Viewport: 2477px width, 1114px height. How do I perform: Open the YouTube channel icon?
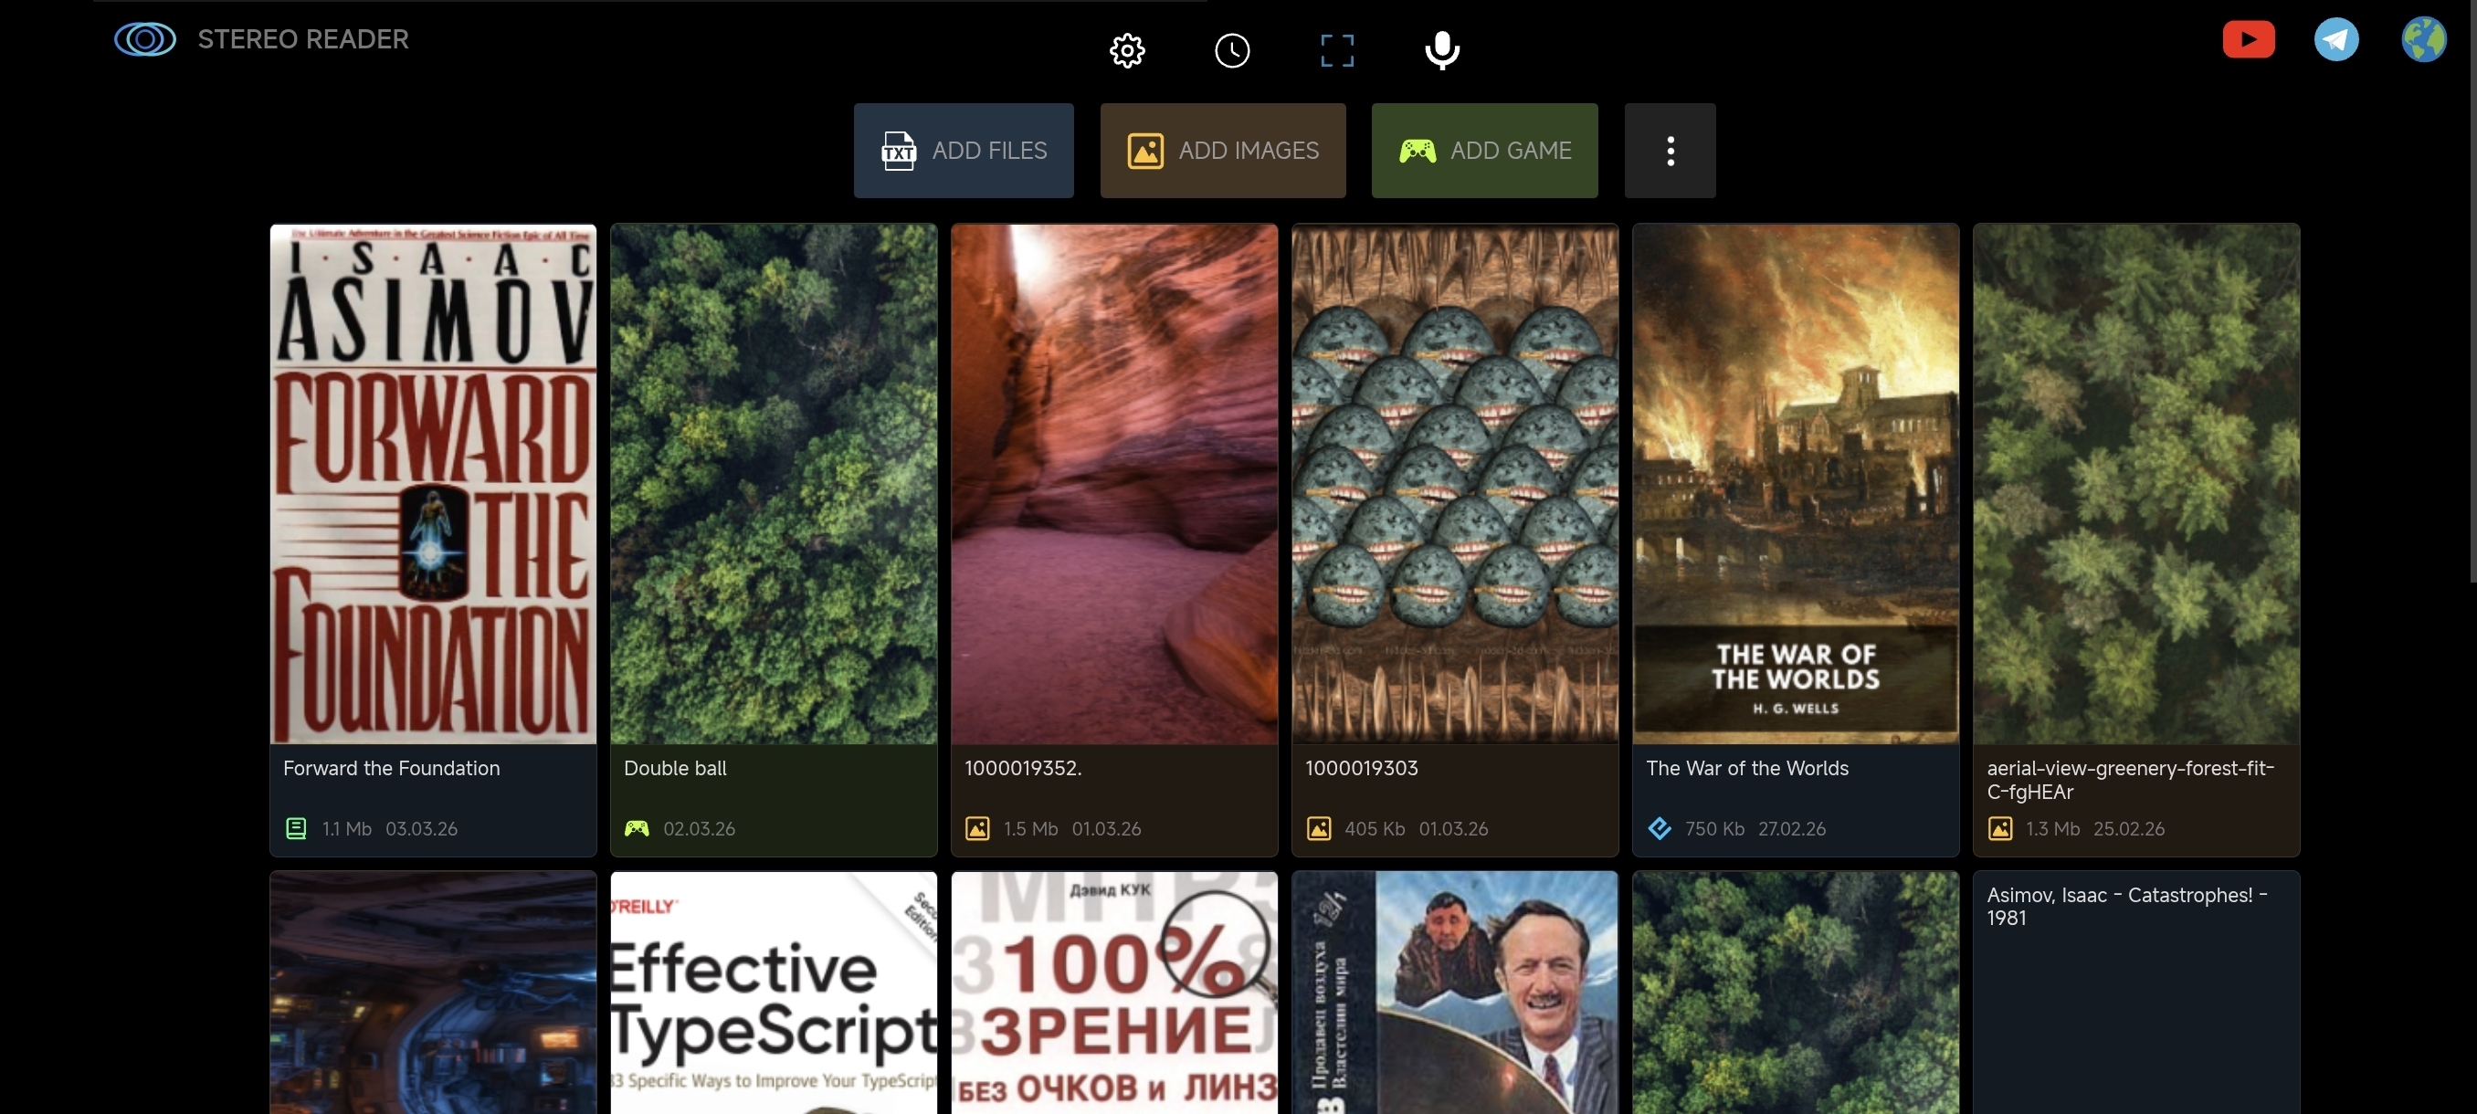pyautogui.click(x=2248, y=39)
